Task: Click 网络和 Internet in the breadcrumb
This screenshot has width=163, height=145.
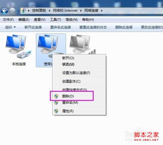Action: (65, 10)
